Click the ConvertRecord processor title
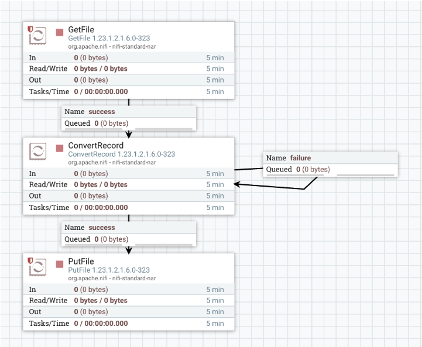 (96, 146)
